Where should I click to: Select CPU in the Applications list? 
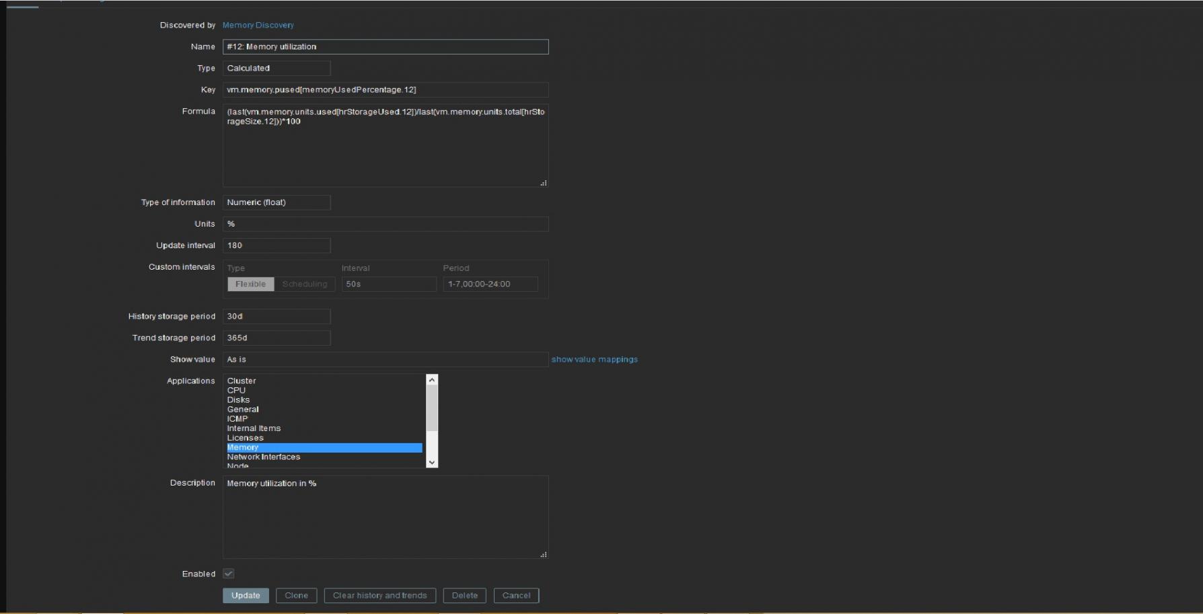click(235, 390)
